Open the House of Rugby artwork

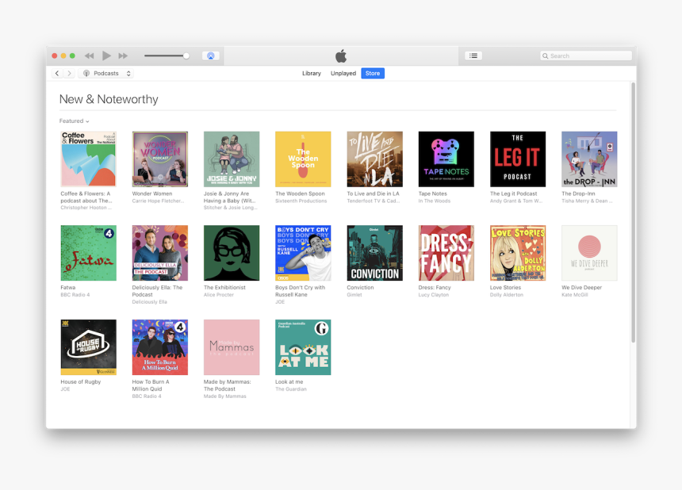click(88, 347)
